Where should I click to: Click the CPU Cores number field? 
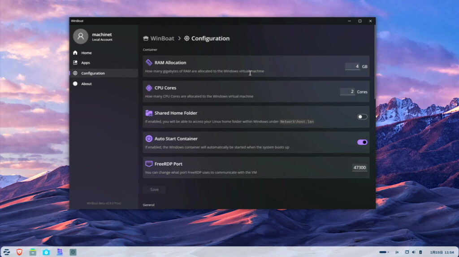(x=347, y=91)
